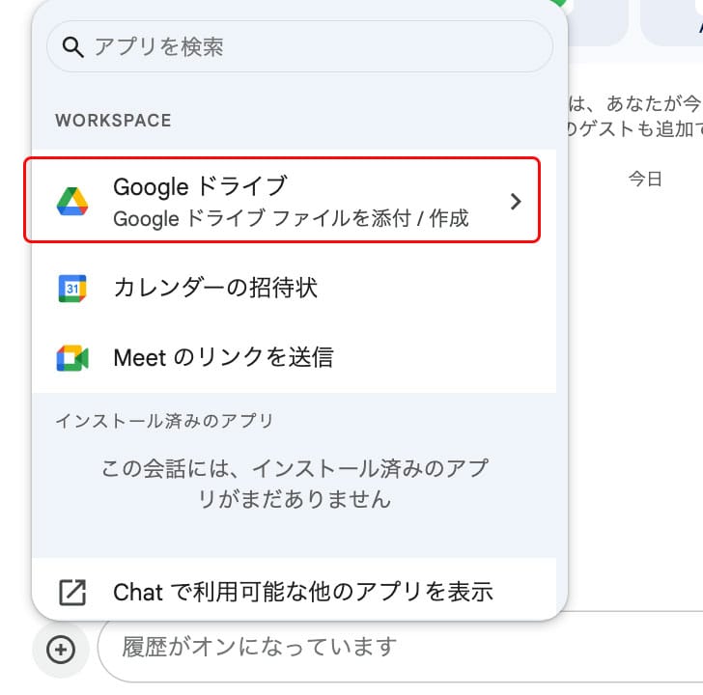Expand the Google ドライブ submenu chevron
The width and height of the screenshot is (703, 695).
pos(516,201)
